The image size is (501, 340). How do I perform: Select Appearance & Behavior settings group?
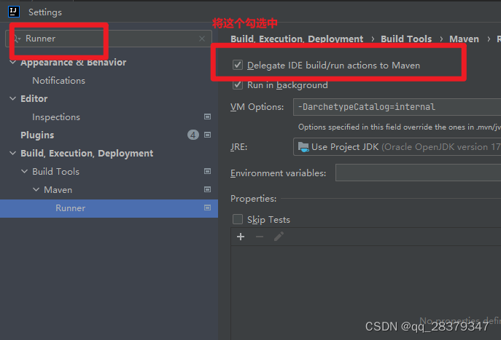coord(74,63)
